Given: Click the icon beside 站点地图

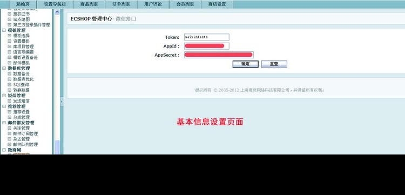Looking at the screenshot, I should [x=10, y=19].
